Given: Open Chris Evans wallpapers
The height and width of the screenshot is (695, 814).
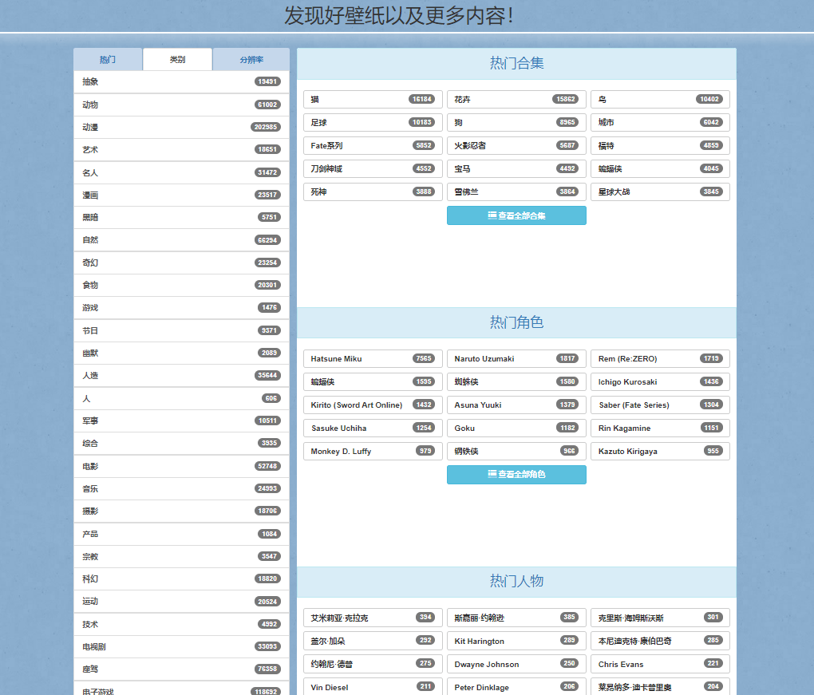Looking at the screenshot, I should (x=660, y=664).
